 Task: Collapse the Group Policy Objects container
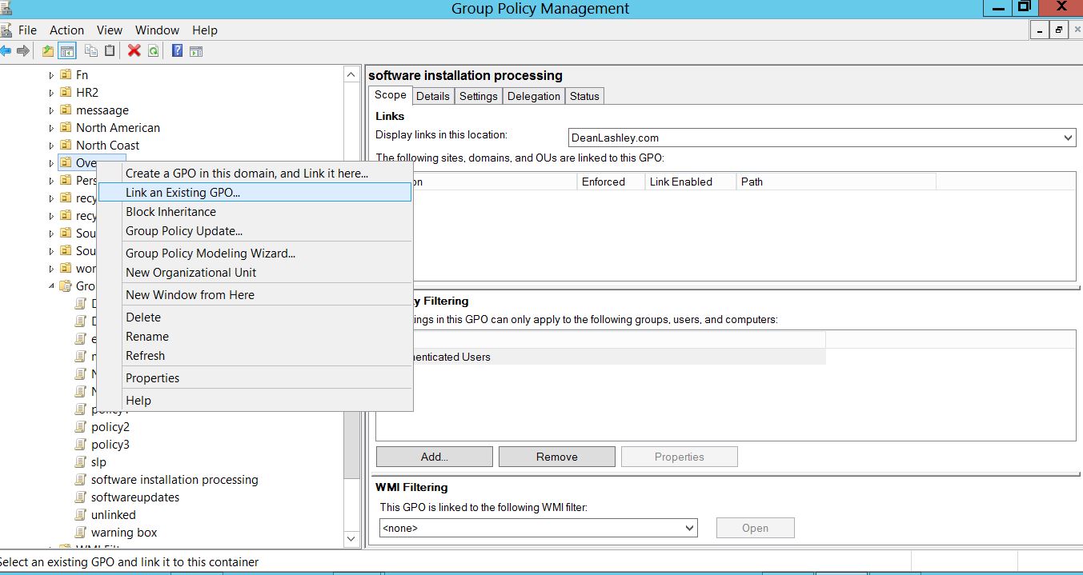tap(52, 286)
